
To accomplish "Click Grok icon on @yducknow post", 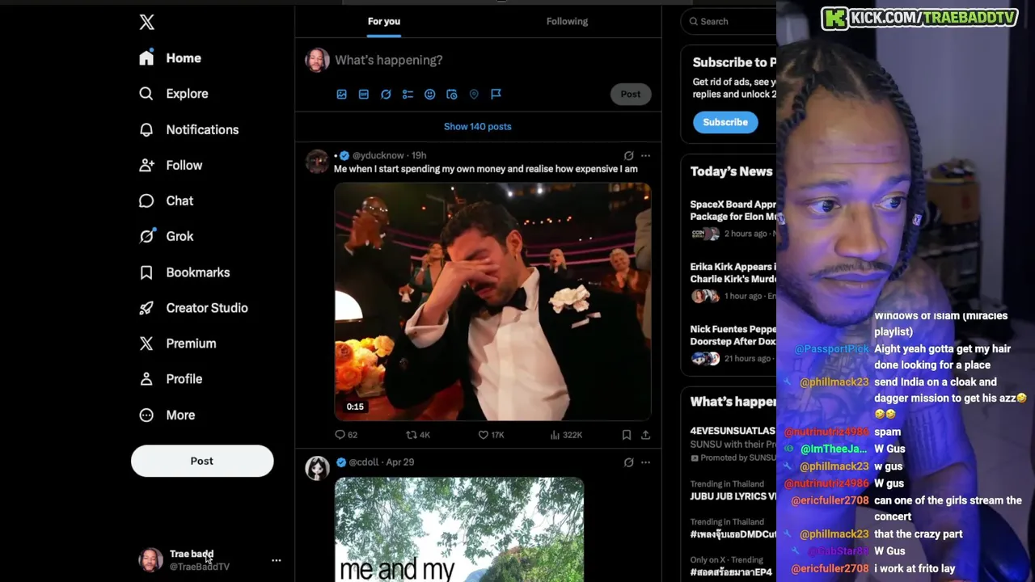I will coord(628,155).
